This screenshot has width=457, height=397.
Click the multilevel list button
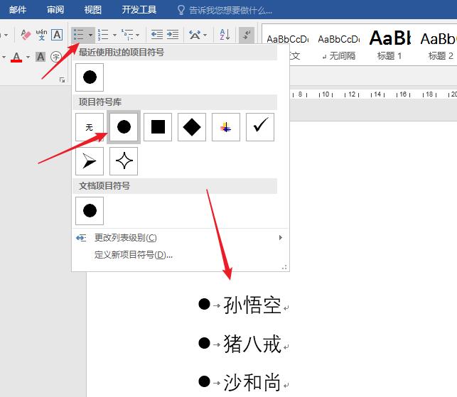(x=127, y=34)
